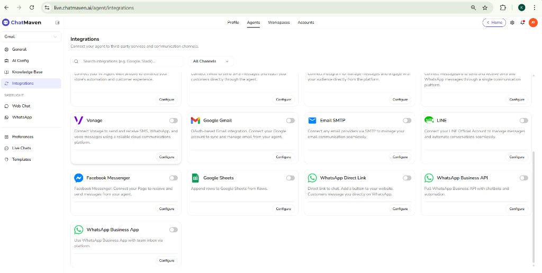Click the Email SMTP envelope icon
Viewport: 542px width, 273px height.
[x=312, y=120]
